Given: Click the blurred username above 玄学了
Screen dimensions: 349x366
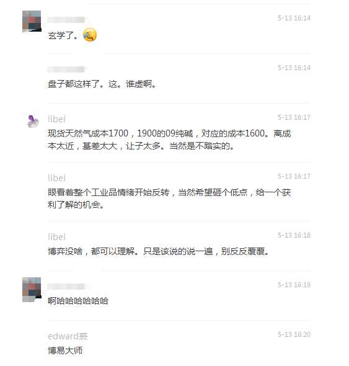Looking at the screenshot, I should tap(66, 20).
